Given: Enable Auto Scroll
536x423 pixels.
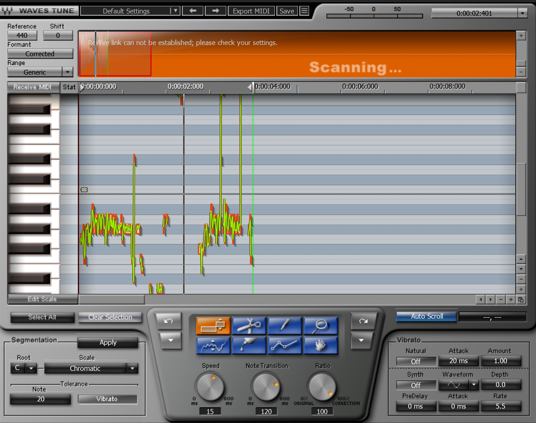Looking at the screenshot, I should point(426,316).
